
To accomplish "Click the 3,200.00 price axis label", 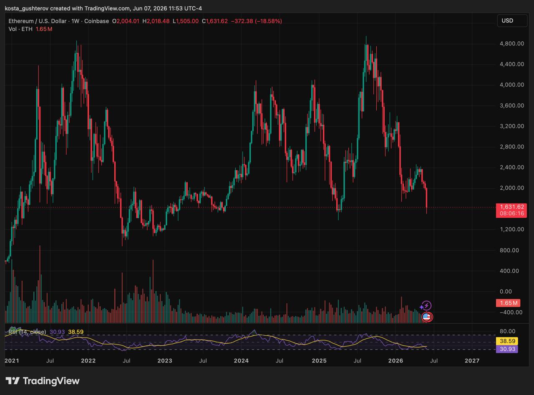I will 512,126.
